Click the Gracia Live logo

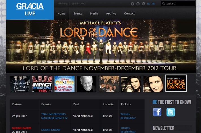[30, 10]
